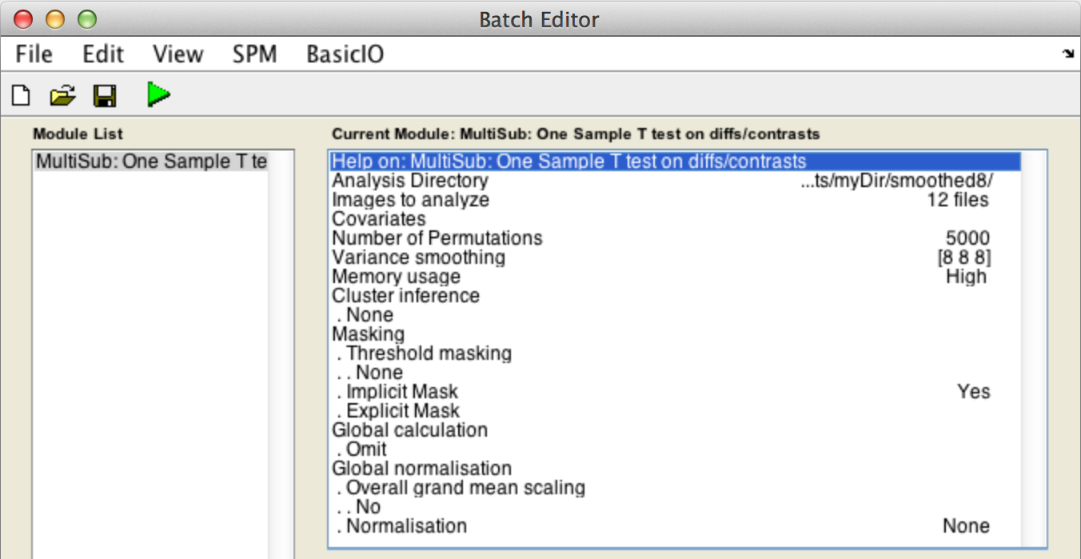This screenshot has height=559, width=1081.
Task: Select the Analysis Directory item
Action: (676, 181)
